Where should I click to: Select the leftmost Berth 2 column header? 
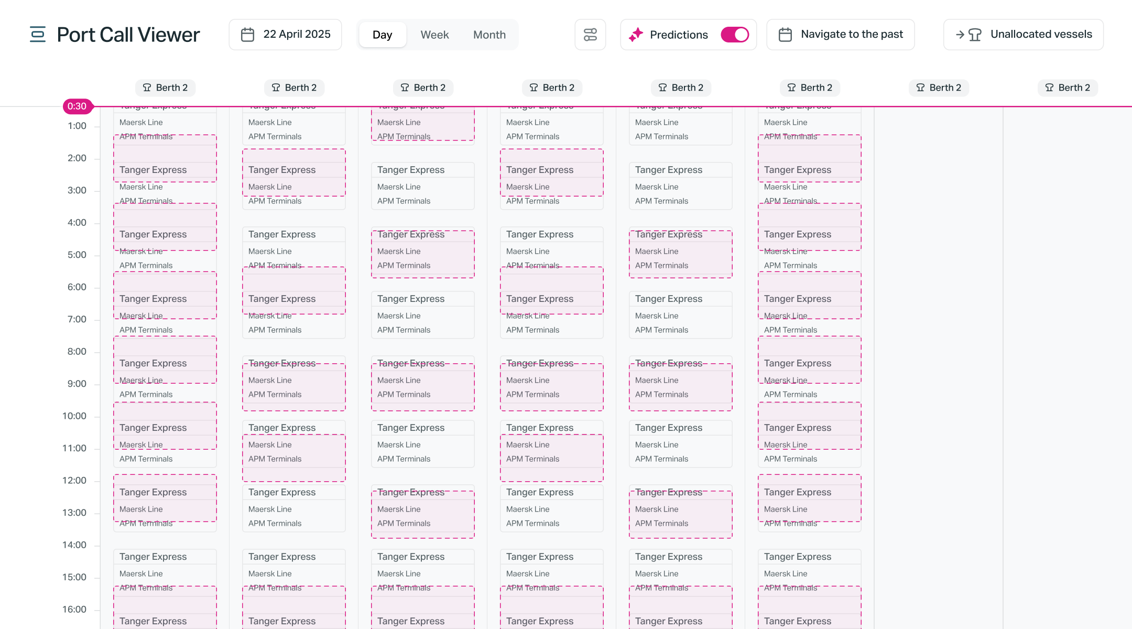point(165,88)
